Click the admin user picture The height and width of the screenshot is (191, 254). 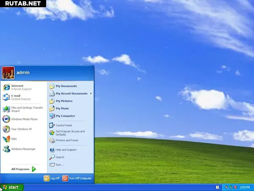pos(8,73)
